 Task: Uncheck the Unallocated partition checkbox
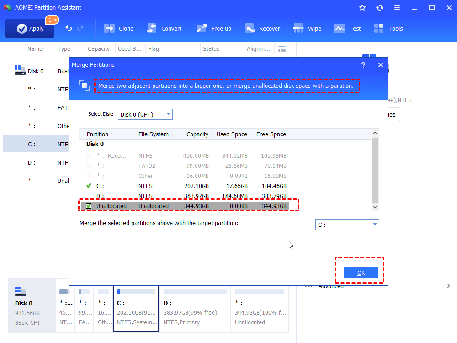pyautogui.click(x=89, y=206)
